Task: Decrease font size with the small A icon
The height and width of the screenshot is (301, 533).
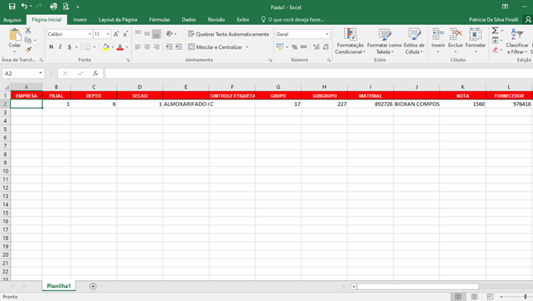Action: pos(125,34)
